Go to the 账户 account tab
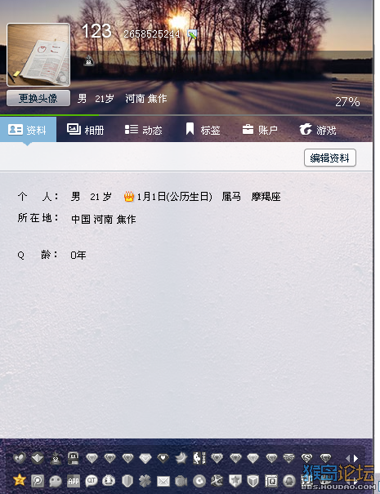Viewport: 380px width, 494px height. pyautogui.click(x=260, y=130)
